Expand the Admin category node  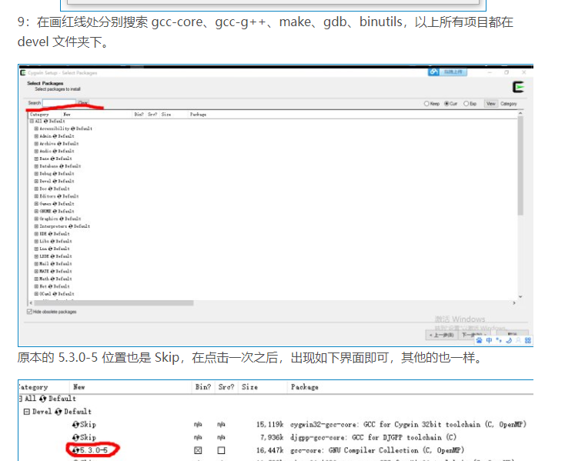click(36, 136)
